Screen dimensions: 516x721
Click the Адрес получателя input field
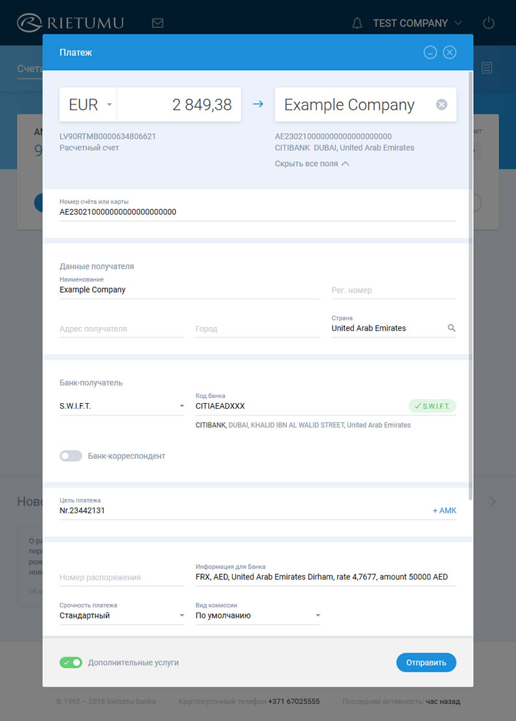point(121,329)
